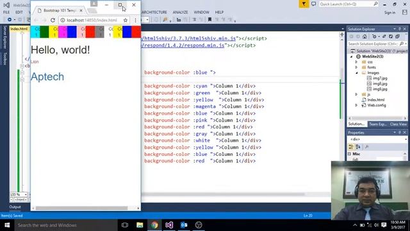Image resolution: width=410 pixels, height=231 pixels.
Task: Click the cyan Column 1 block
Action: [x=36, y=31]
